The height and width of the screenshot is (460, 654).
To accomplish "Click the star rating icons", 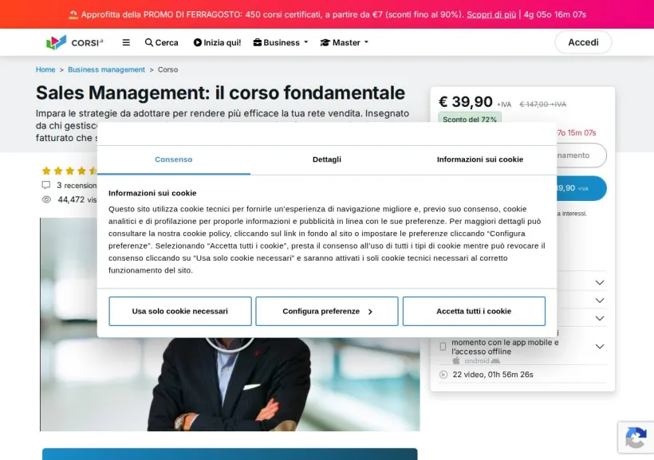I will click(69, 171).
